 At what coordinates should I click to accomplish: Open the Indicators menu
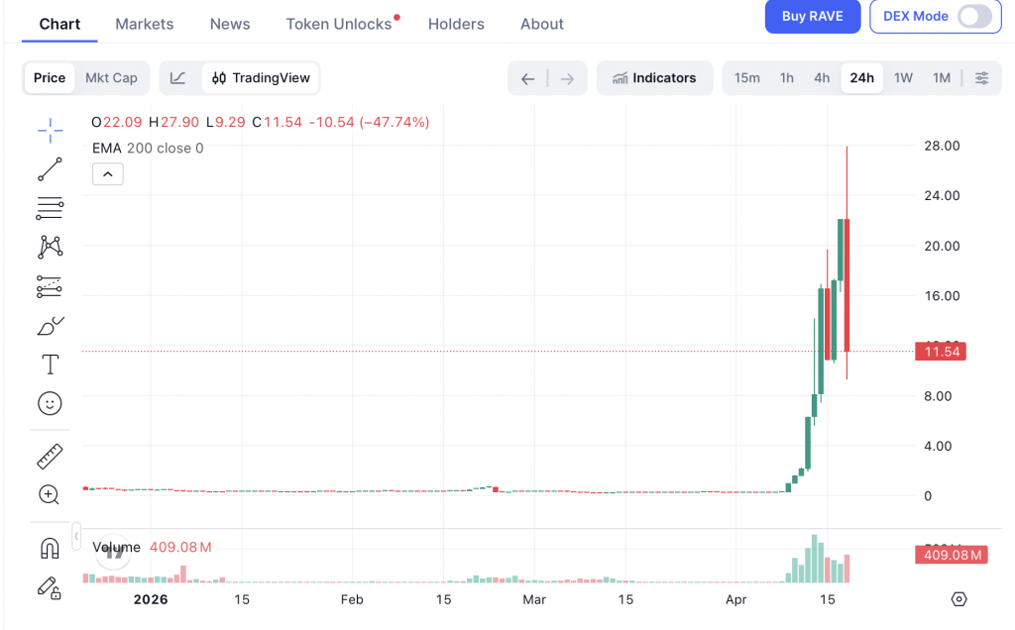pyautogui.click(x=654, y=78)
